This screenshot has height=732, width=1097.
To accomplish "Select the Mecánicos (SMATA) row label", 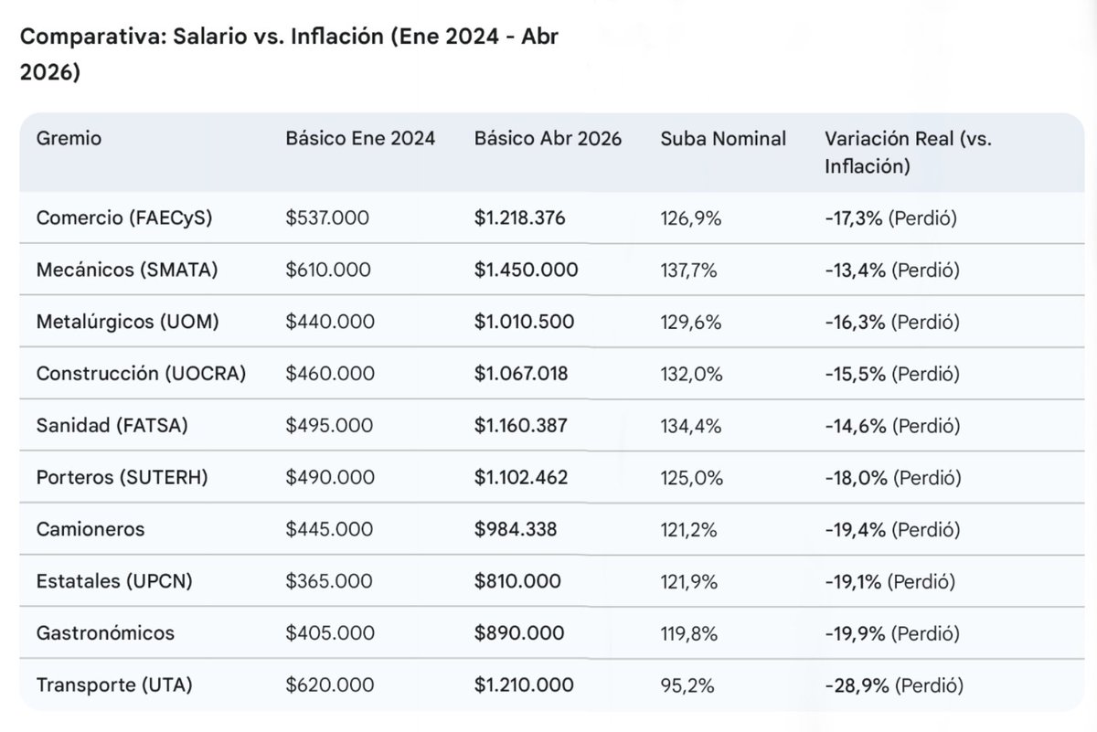I will 127,271.
